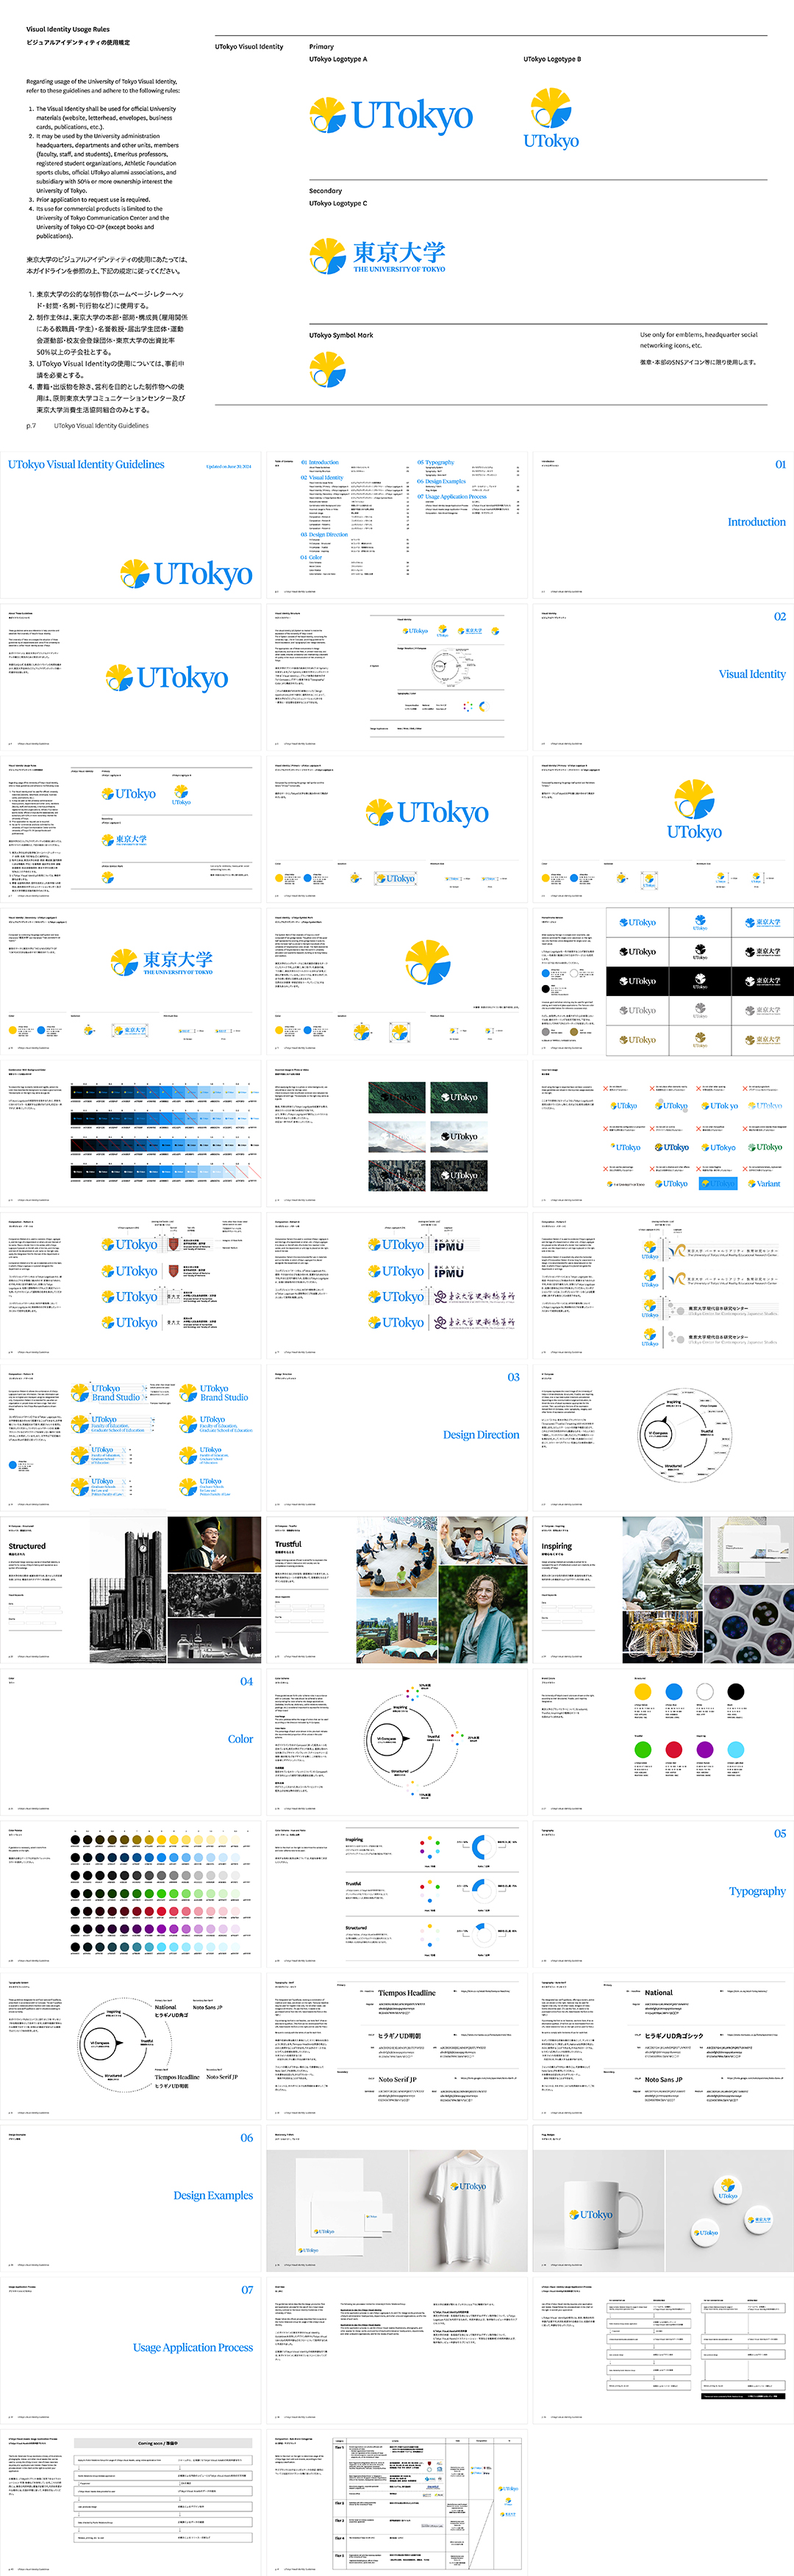Click the black primary color circle
This screenshot has width=794, height=2576.
[736, 1692]
